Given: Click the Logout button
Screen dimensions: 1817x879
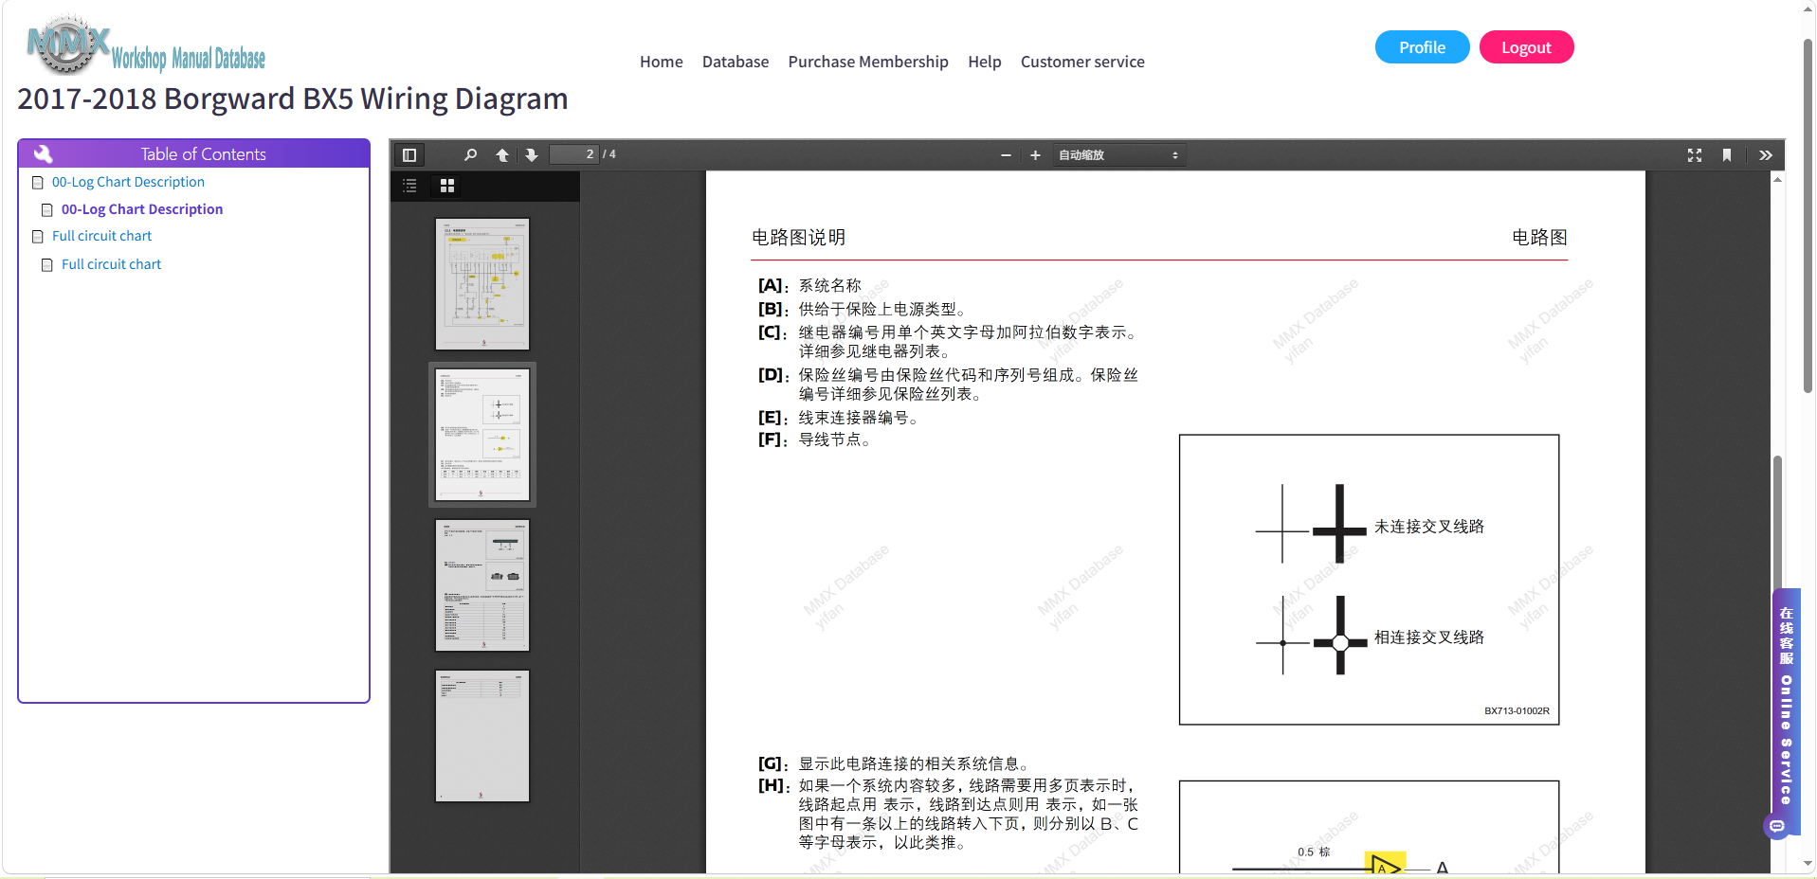Looking at the screenshot, I should pos(1527,47).
